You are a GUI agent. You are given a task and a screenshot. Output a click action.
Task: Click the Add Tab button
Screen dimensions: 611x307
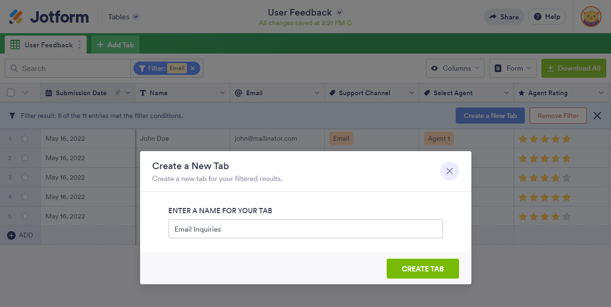(x=115, y=45)
